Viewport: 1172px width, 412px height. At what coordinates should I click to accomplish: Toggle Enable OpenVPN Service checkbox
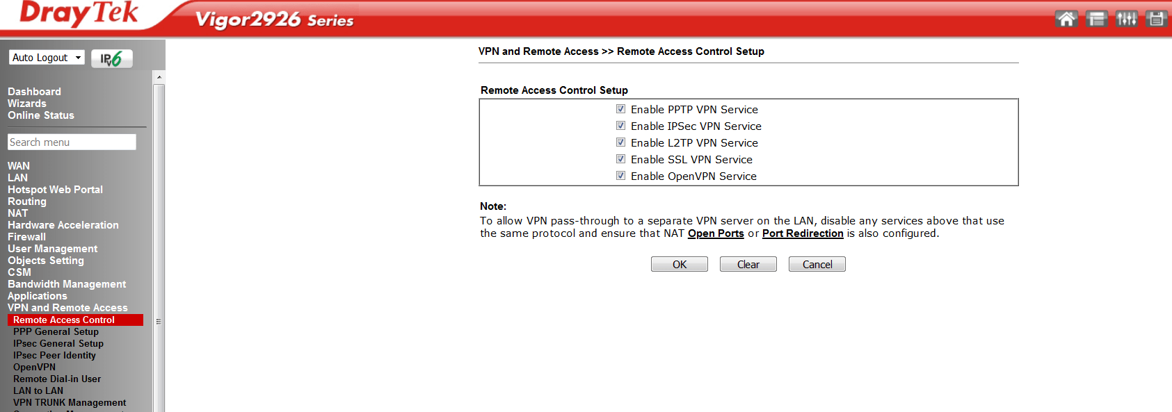click(x=620, y=176)
